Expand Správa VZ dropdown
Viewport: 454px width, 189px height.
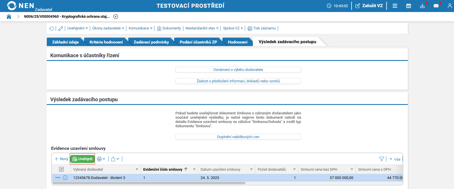pos(233,28)
